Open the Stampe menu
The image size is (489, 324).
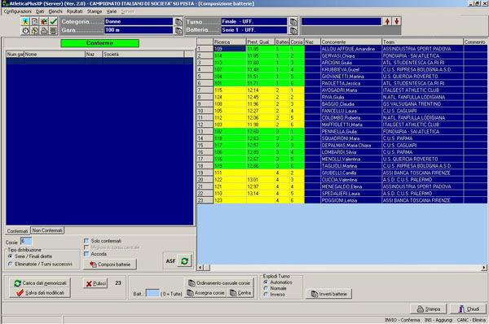[95, 11]
